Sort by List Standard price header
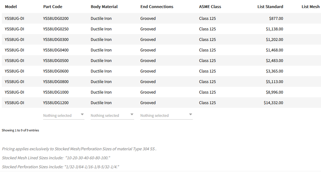The width and height of the screenshot is (321, 176). (270, 7)
